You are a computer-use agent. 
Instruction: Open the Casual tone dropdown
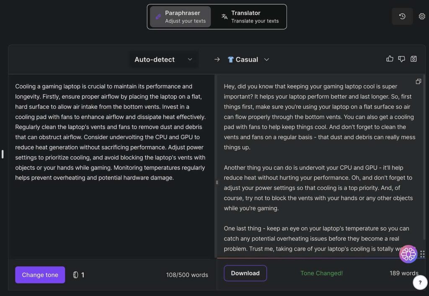[248, 59]
